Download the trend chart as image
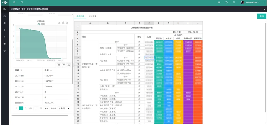Screen dimensions: 267x125 tap(67, 22)
